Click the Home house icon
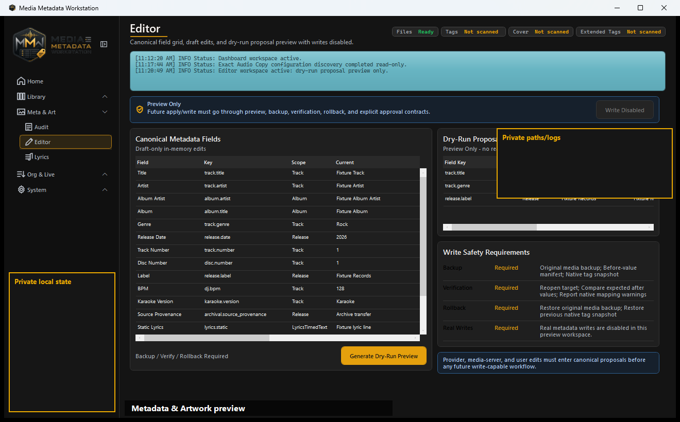This screenshot has height=422, width=680. coord(21,81)
